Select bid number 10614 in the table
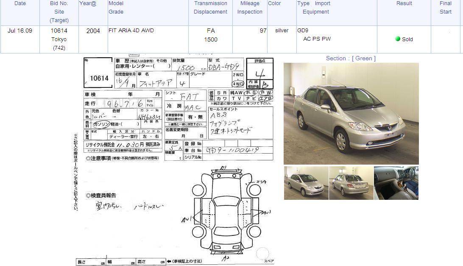This screenshot has width=463, height=266. tap(59, 31)
